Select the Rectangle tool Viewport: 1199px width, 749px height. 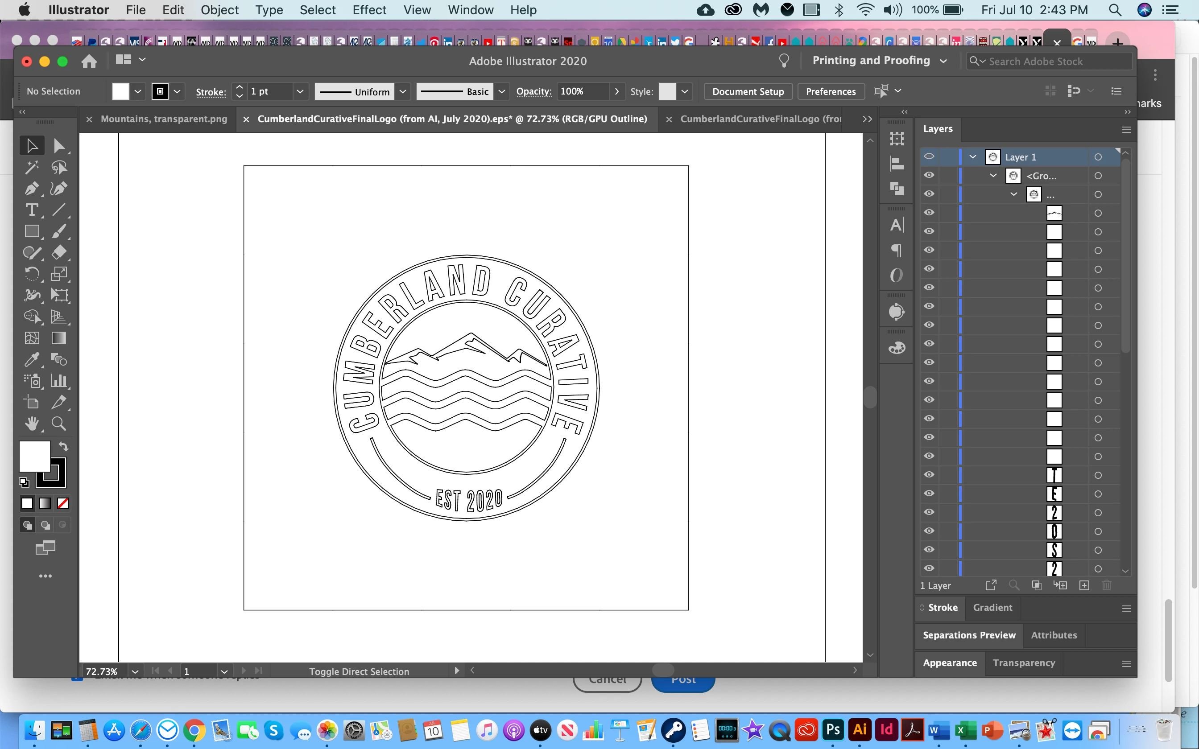point(31,231)
